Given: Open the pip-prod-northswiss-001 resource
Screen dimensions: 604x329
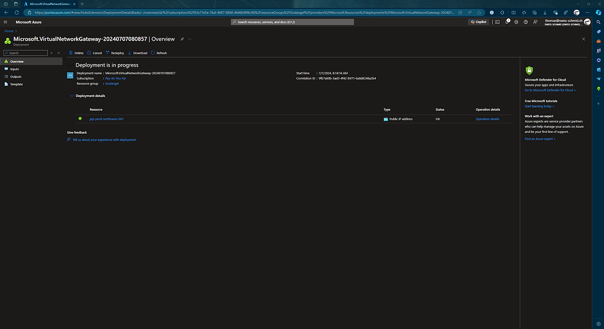Looking at the screenshot, I should tap(107, 119).
